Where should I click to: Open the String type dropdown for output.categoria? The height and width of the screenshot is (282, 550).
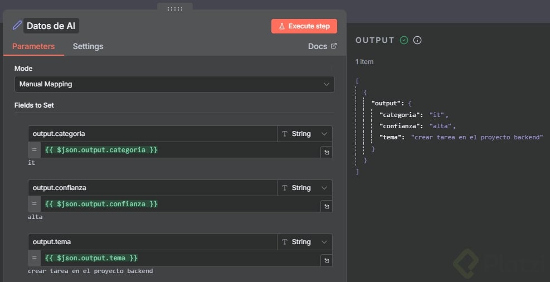coord(305,134)
